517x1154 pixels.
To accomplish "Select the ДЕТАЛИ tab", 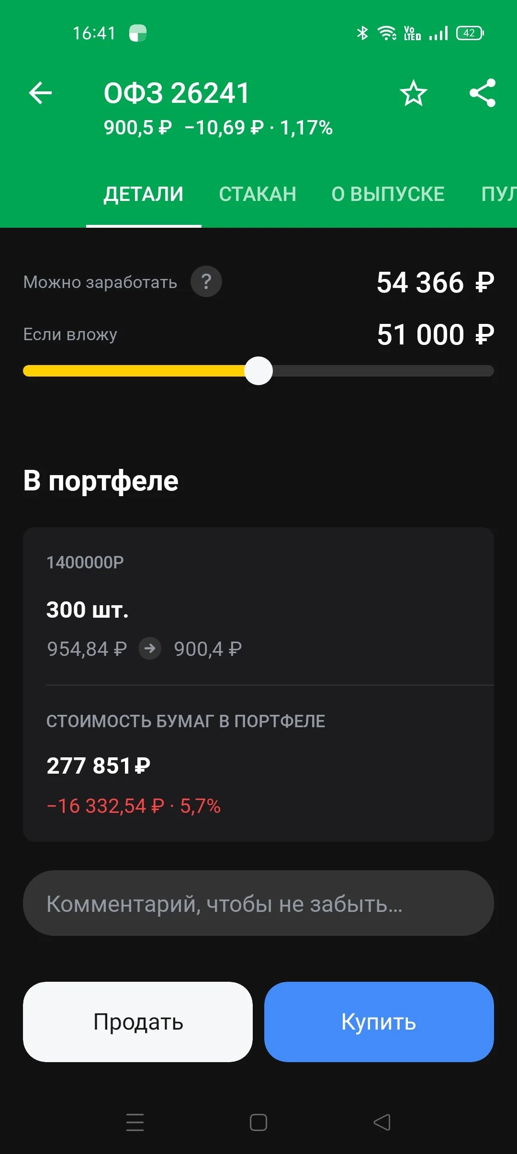I will click(144, 194).
